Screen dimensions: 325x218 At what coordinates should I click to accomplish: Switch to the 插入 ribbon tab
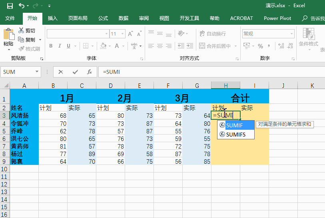[x=53, y=18]
